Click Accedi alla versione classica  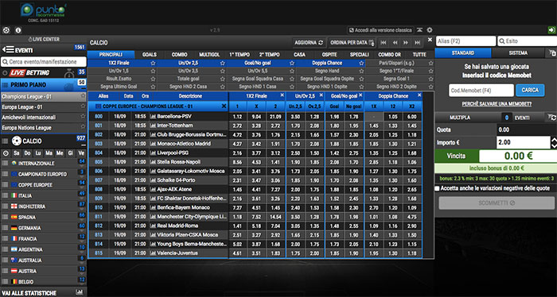click(x=380, y=30)
